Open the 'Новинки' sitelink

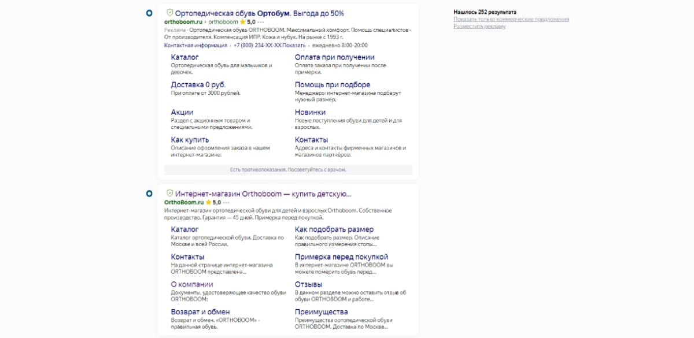pos(311,112)
